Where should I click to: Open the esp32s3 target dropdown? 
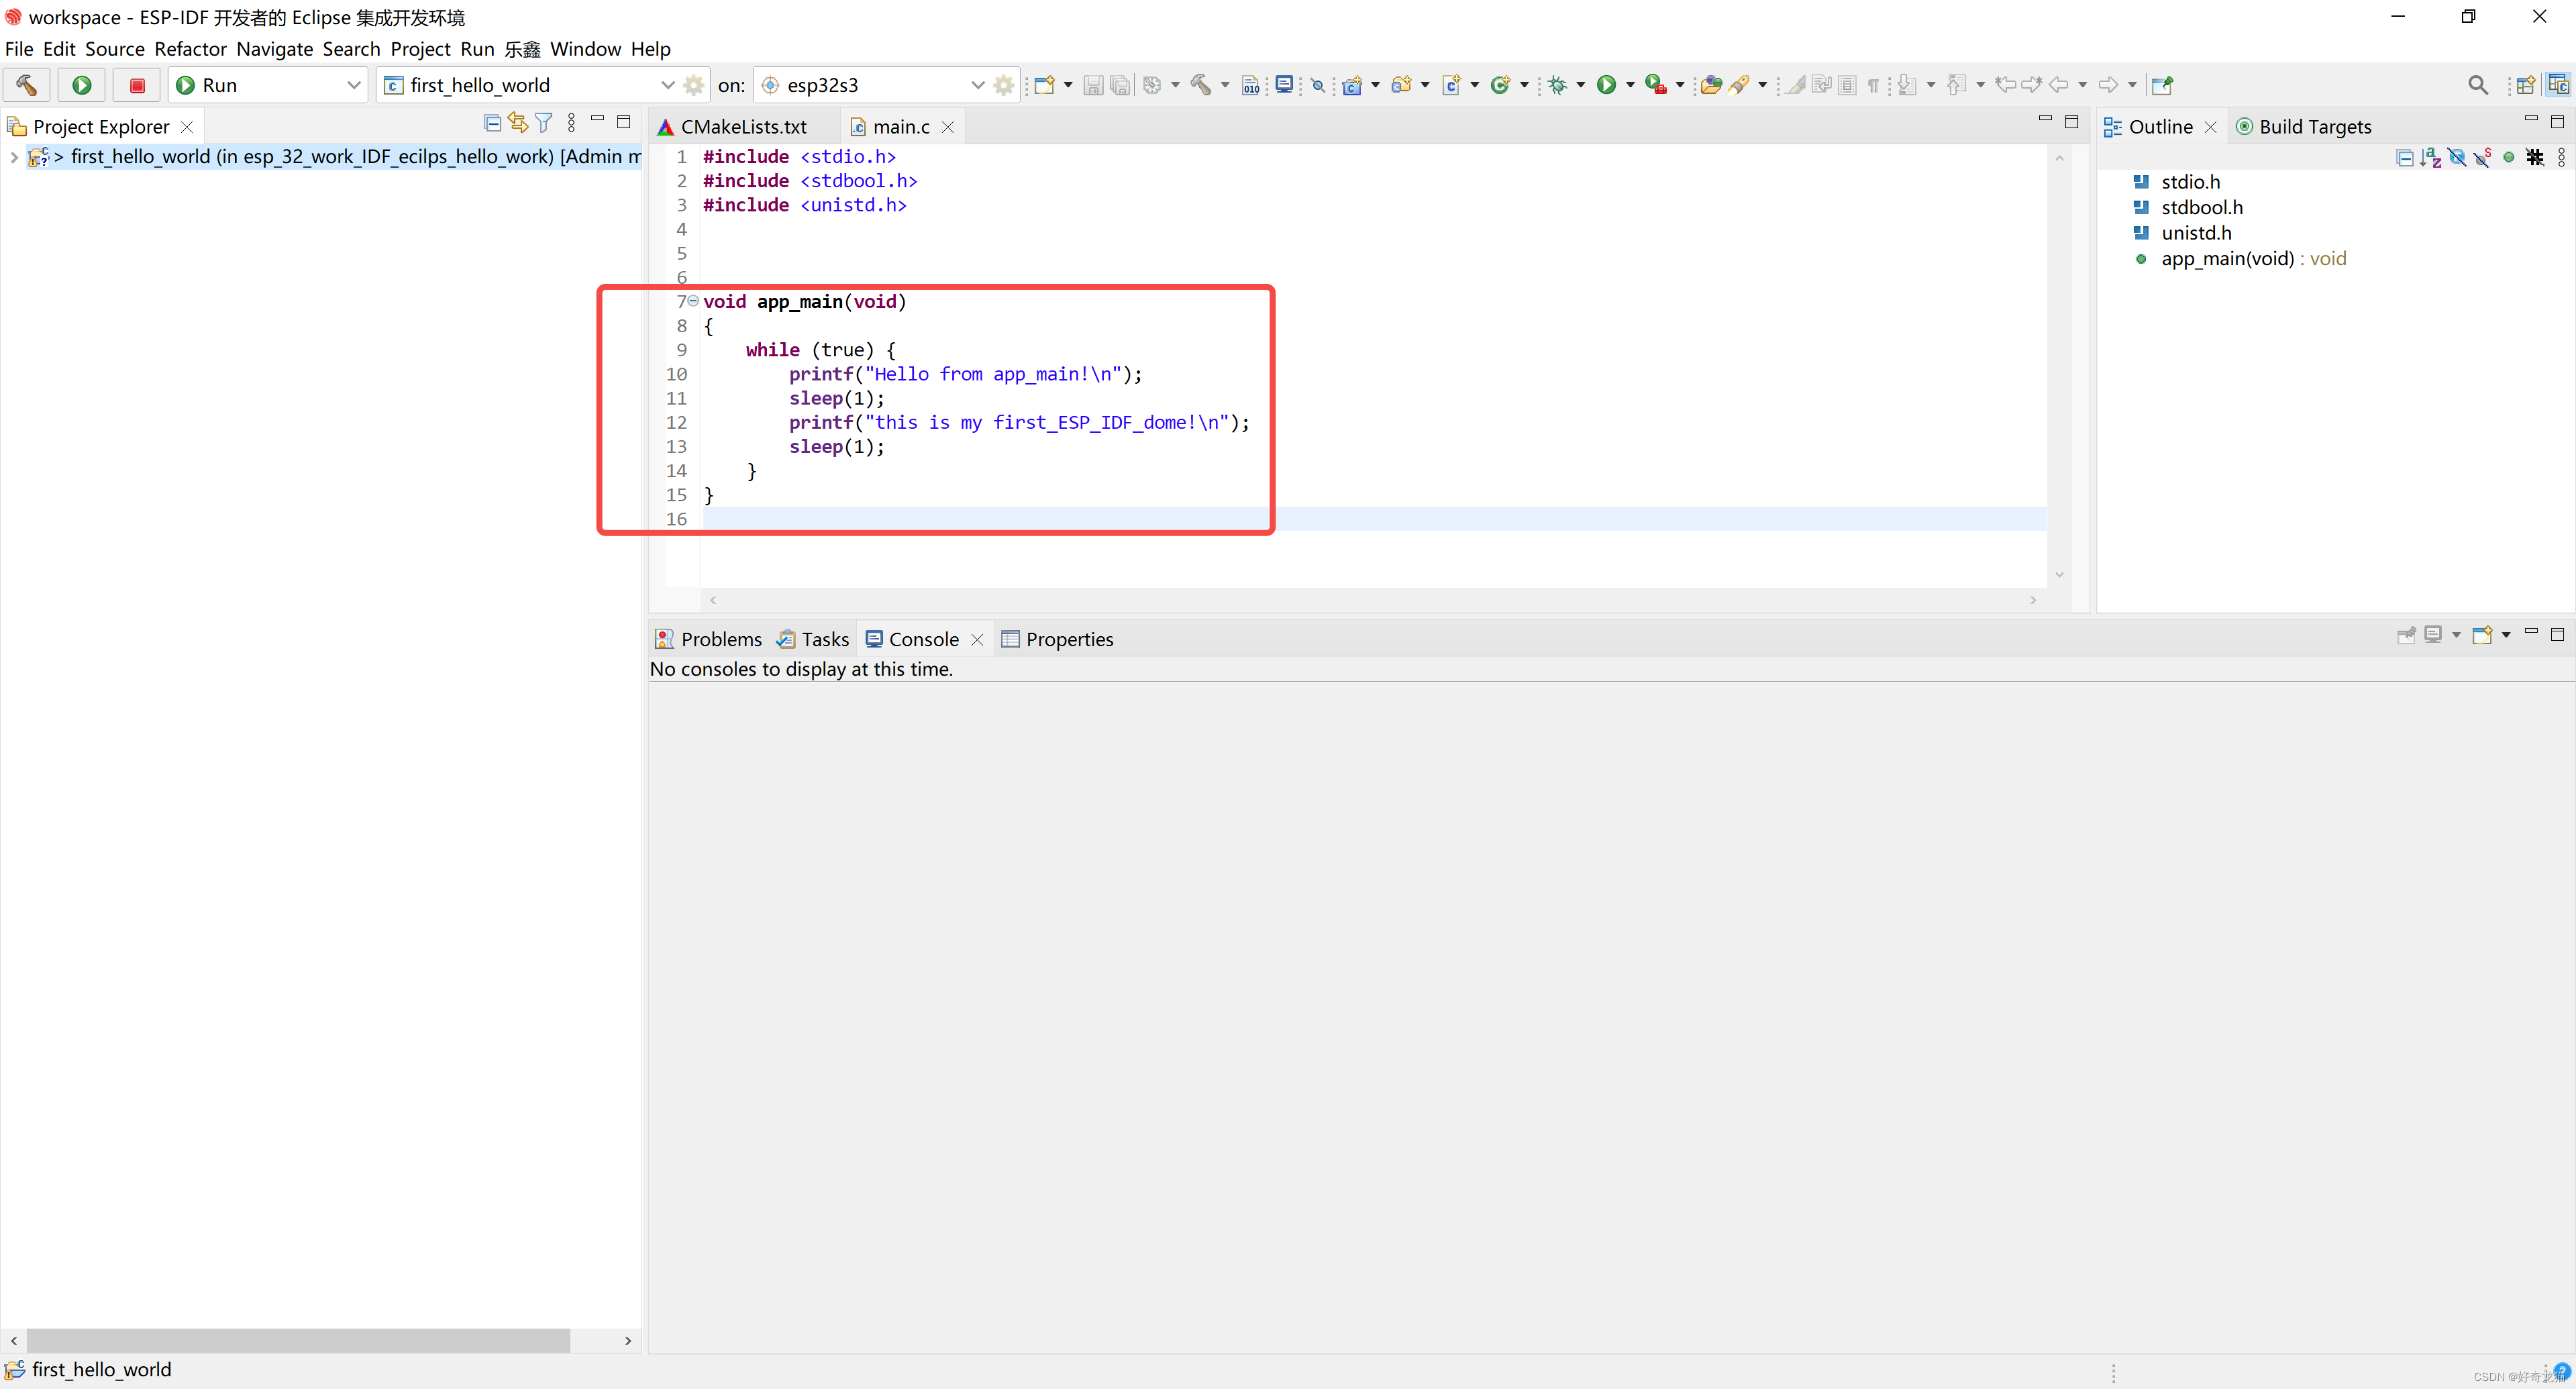(x=977, y=85)
